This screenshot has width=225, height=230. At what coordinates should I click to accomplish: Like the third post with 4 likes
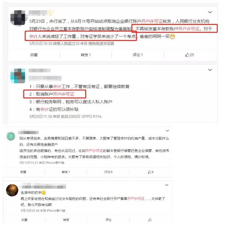point(151,172)
